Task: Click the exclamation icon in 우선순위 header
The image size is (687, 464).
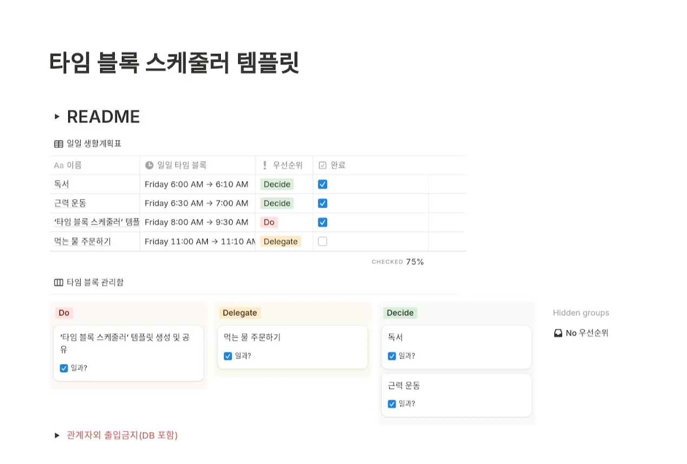Action: (265, 165)
